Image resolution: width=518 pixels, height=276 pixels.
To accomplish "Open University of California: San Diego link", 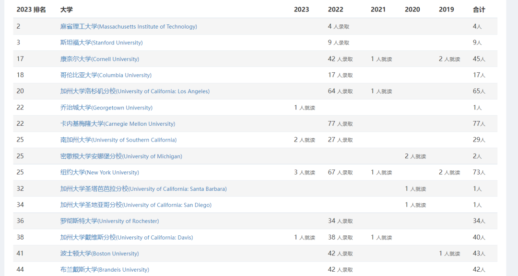I will 136,205.
